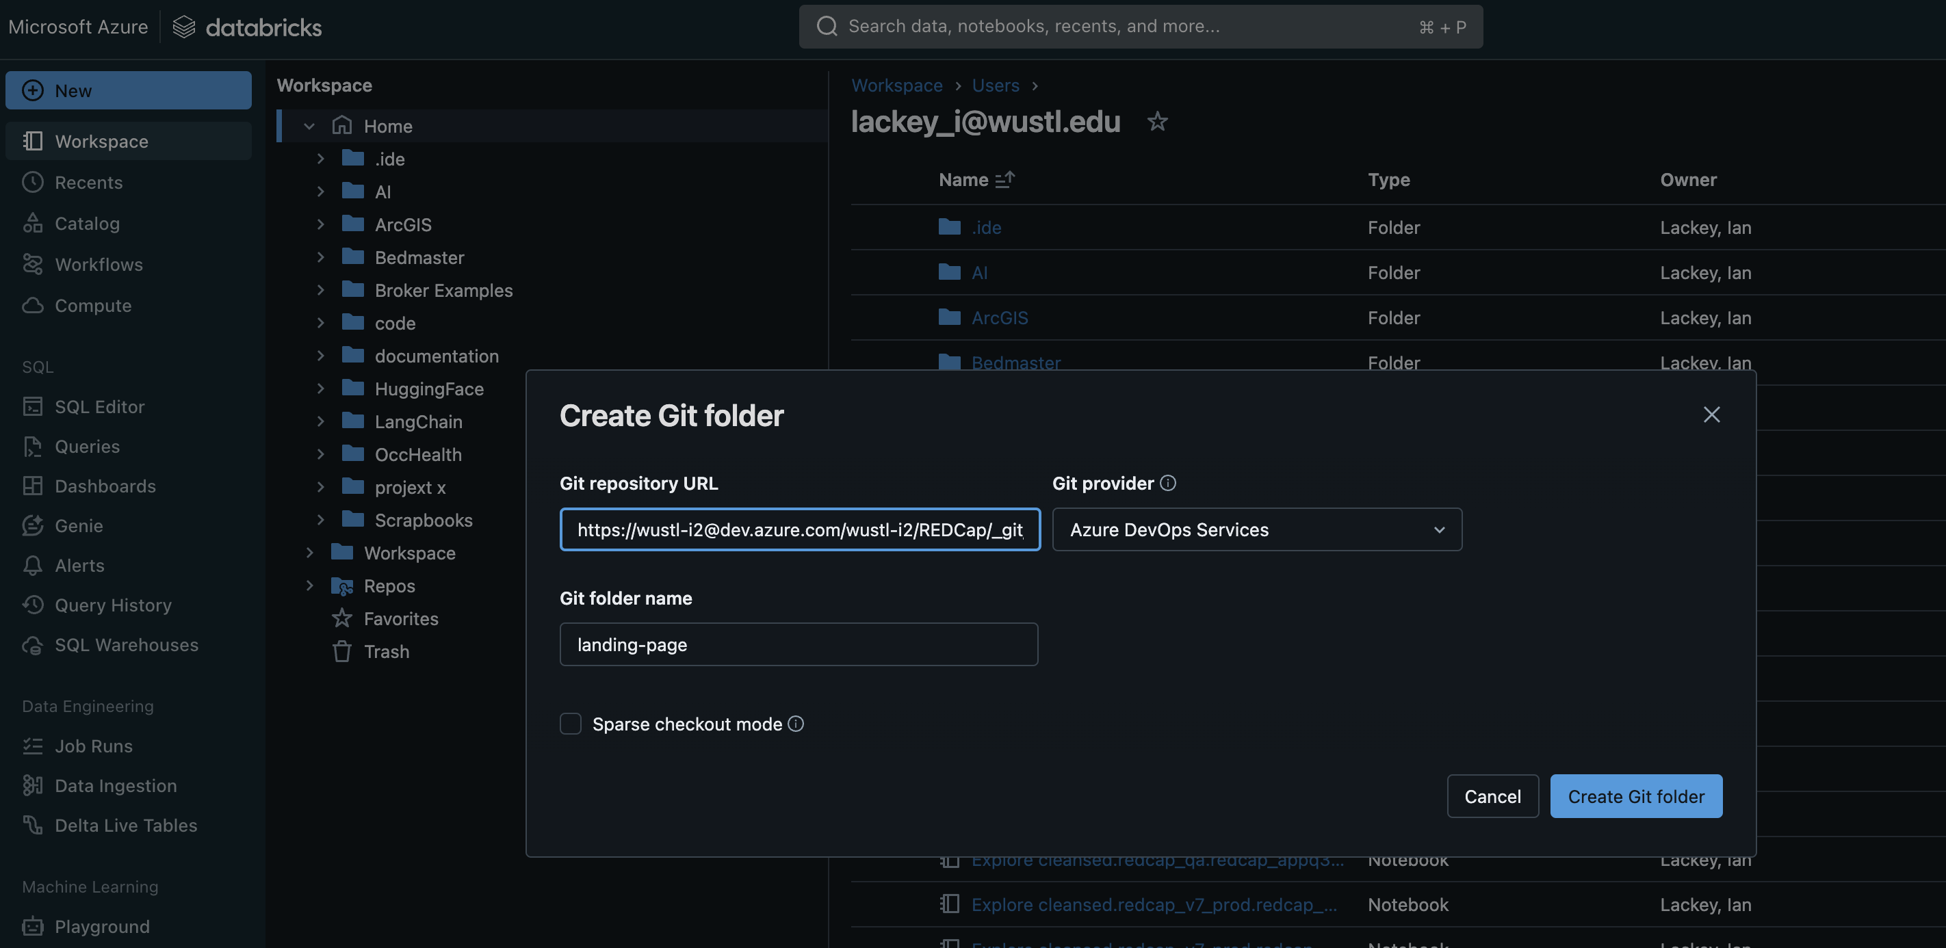Open the Genie sidebar icon
Viewport: 1946px width, 948px height.
coord(32,526)
